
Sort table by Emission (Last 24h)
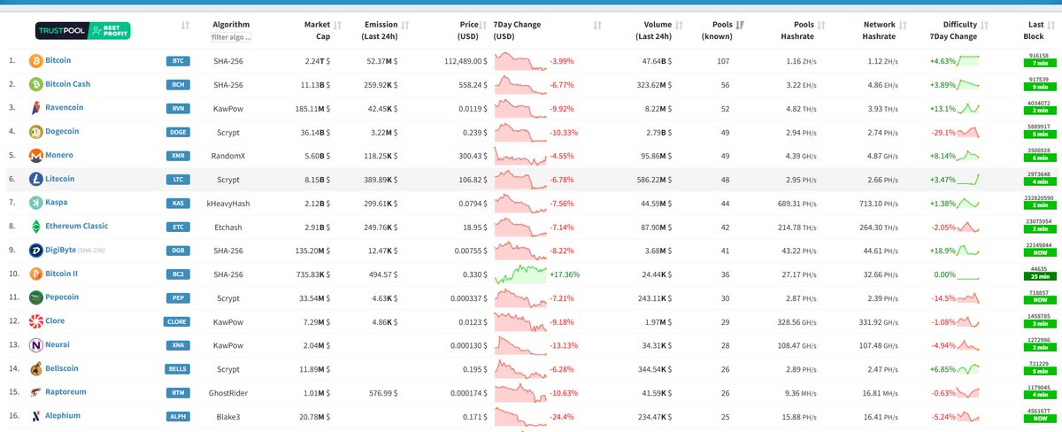pos(405,25)
